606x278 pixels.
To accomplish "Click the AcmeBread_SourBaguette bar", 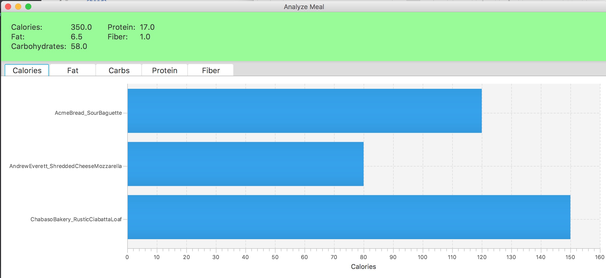I will (x=304, y=111).
